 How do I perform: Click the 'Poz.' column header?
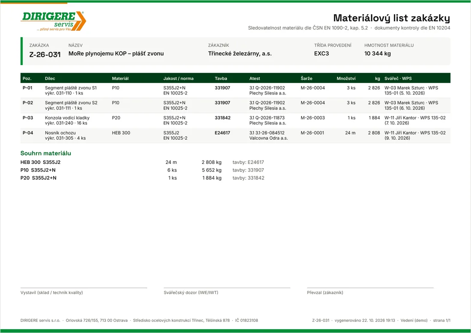pyautogui.click(x=27, y=78)
